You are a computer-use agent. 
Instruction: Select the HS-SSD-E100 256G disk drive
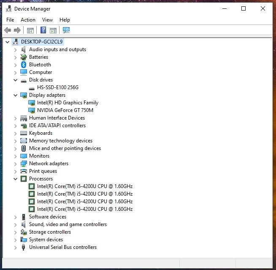coord(58,87)
